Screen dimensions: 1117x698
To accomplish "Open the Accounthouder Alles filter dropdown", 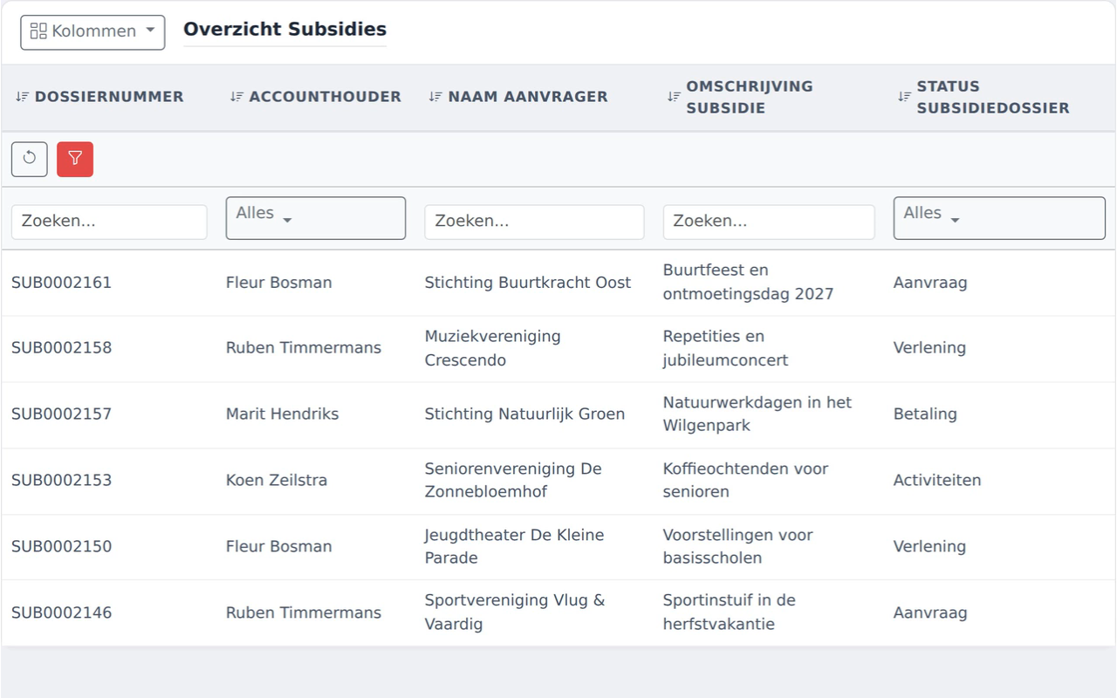I will click(x=316, y=218).
